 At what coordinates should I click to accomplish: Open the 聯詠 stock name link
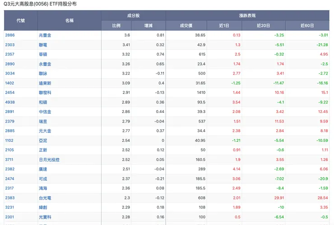click(43, 73)
